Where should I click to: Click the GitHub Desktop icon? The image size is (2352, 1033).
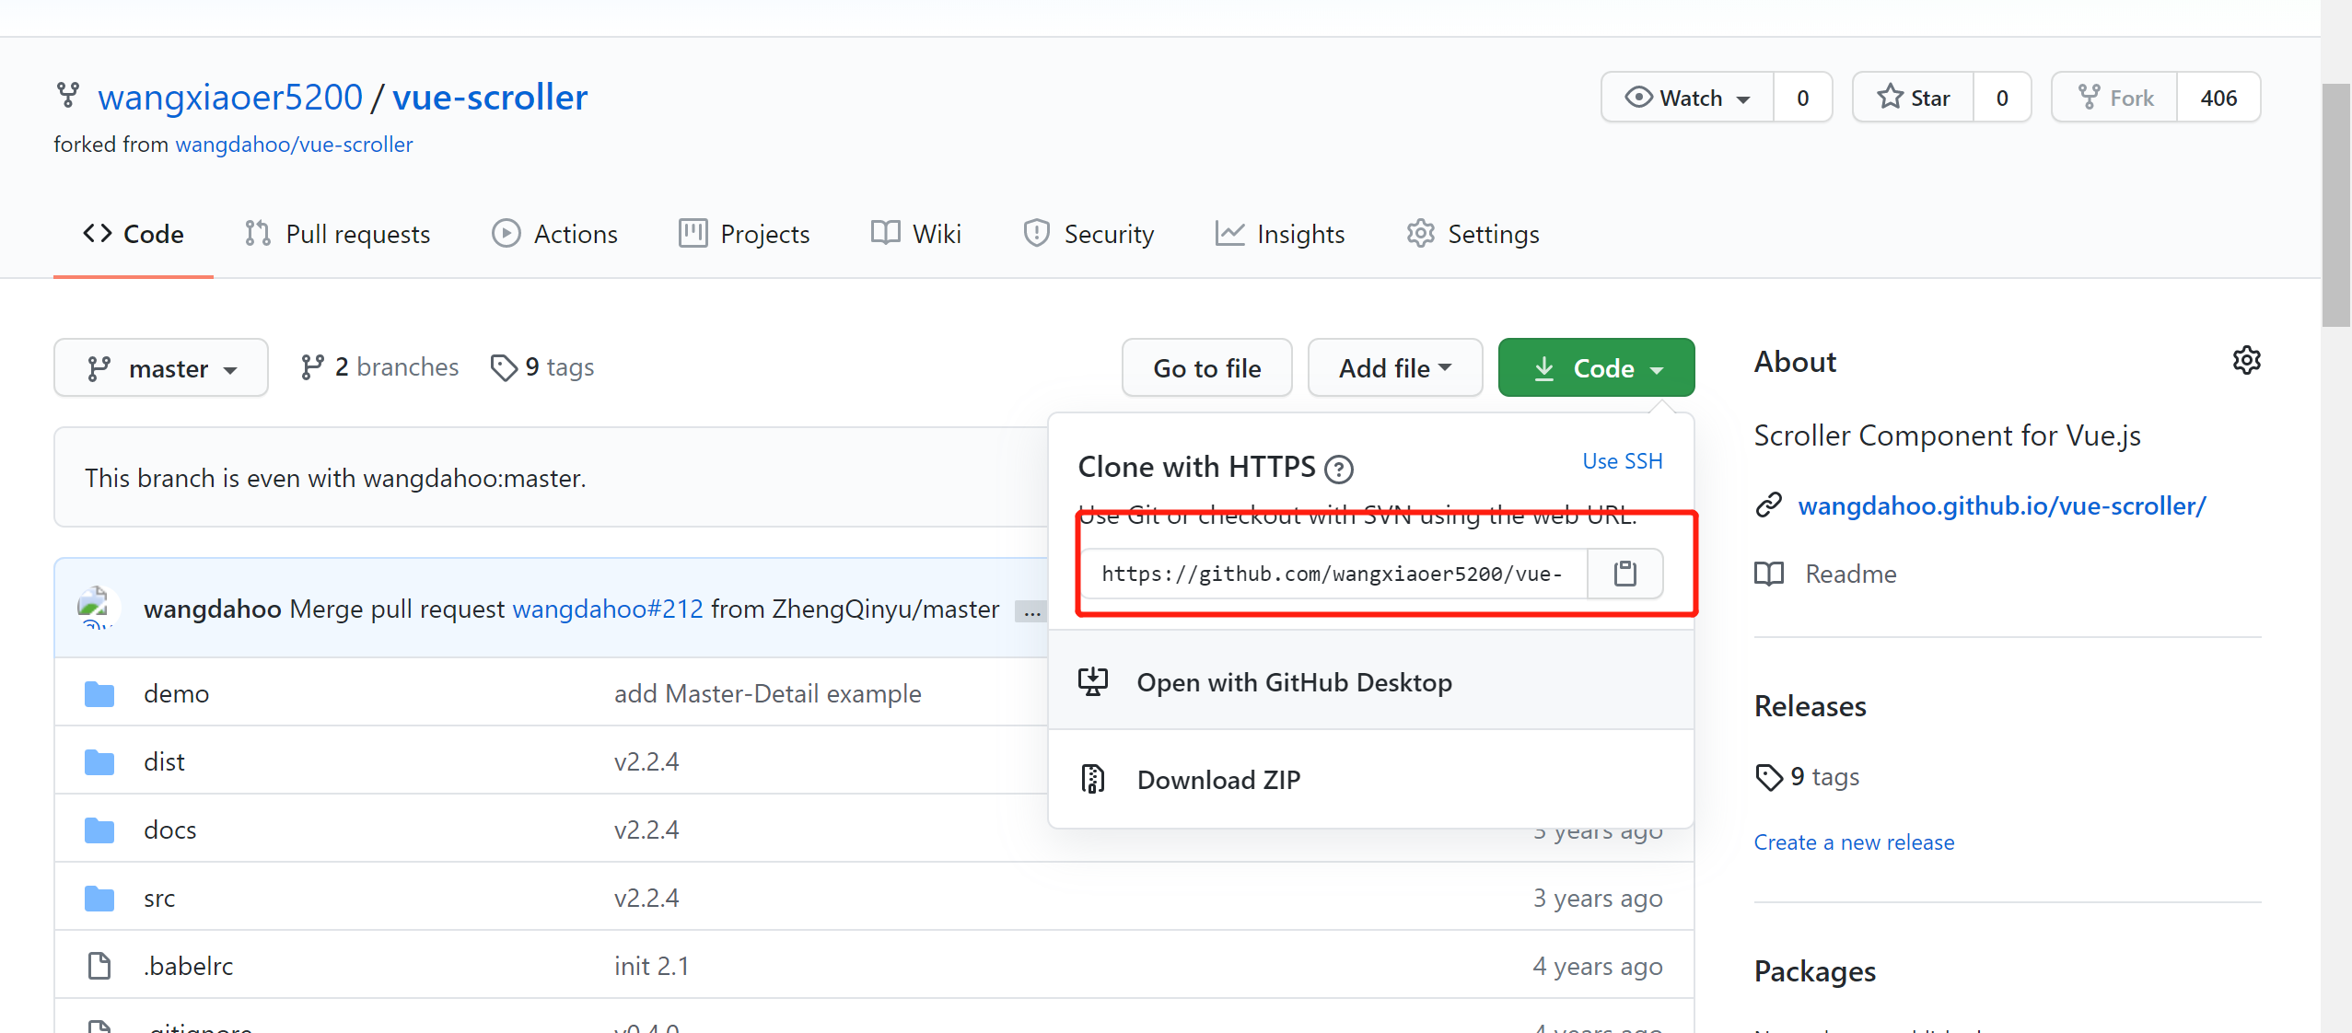tap(1093, 681)
